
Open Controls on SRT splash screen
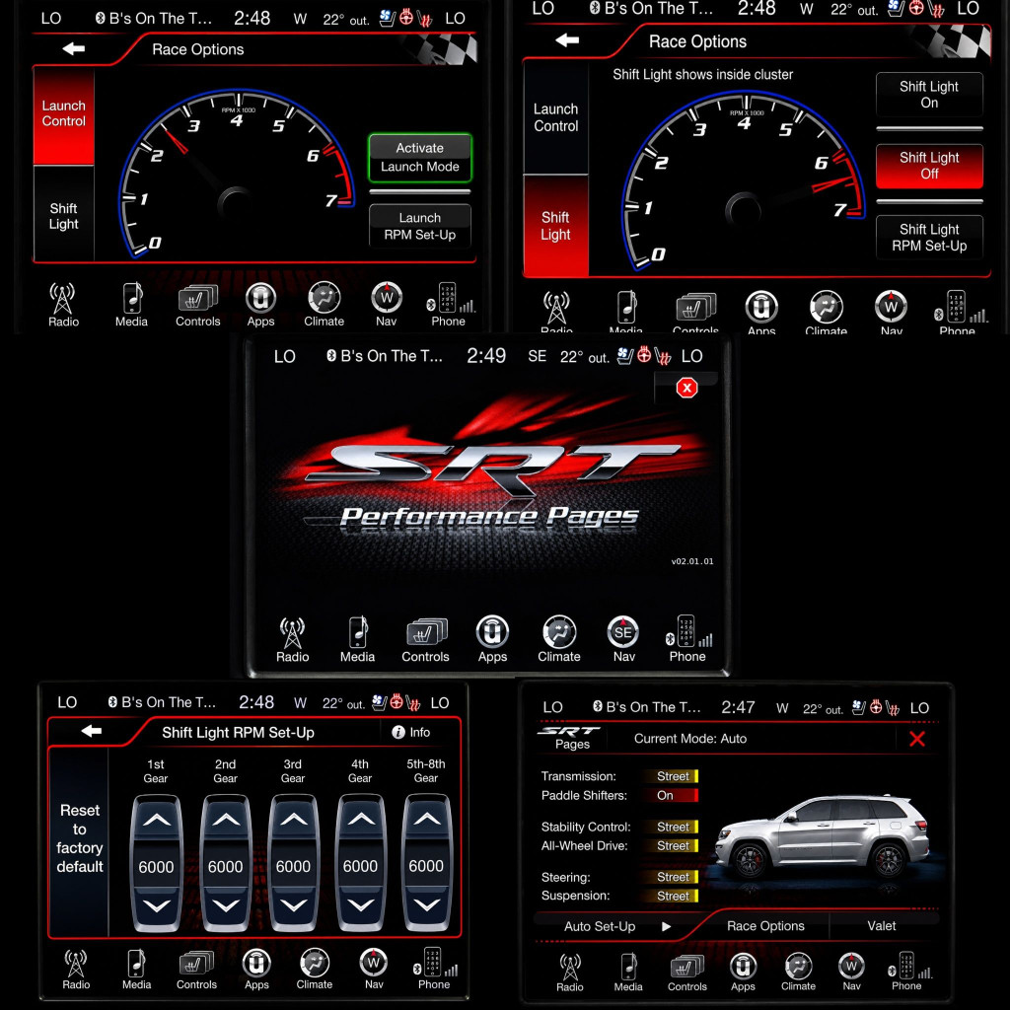coord(425,640)
